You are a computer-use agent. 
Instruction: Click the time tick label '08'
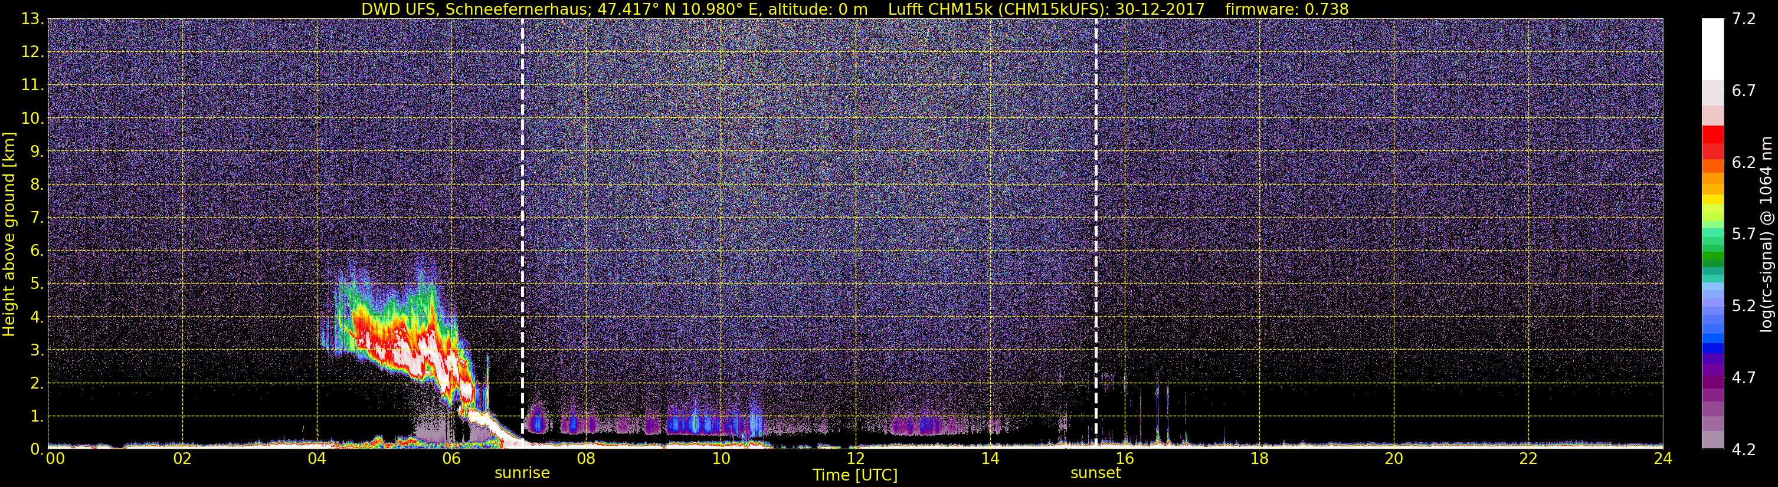click(x=586, y=459)
